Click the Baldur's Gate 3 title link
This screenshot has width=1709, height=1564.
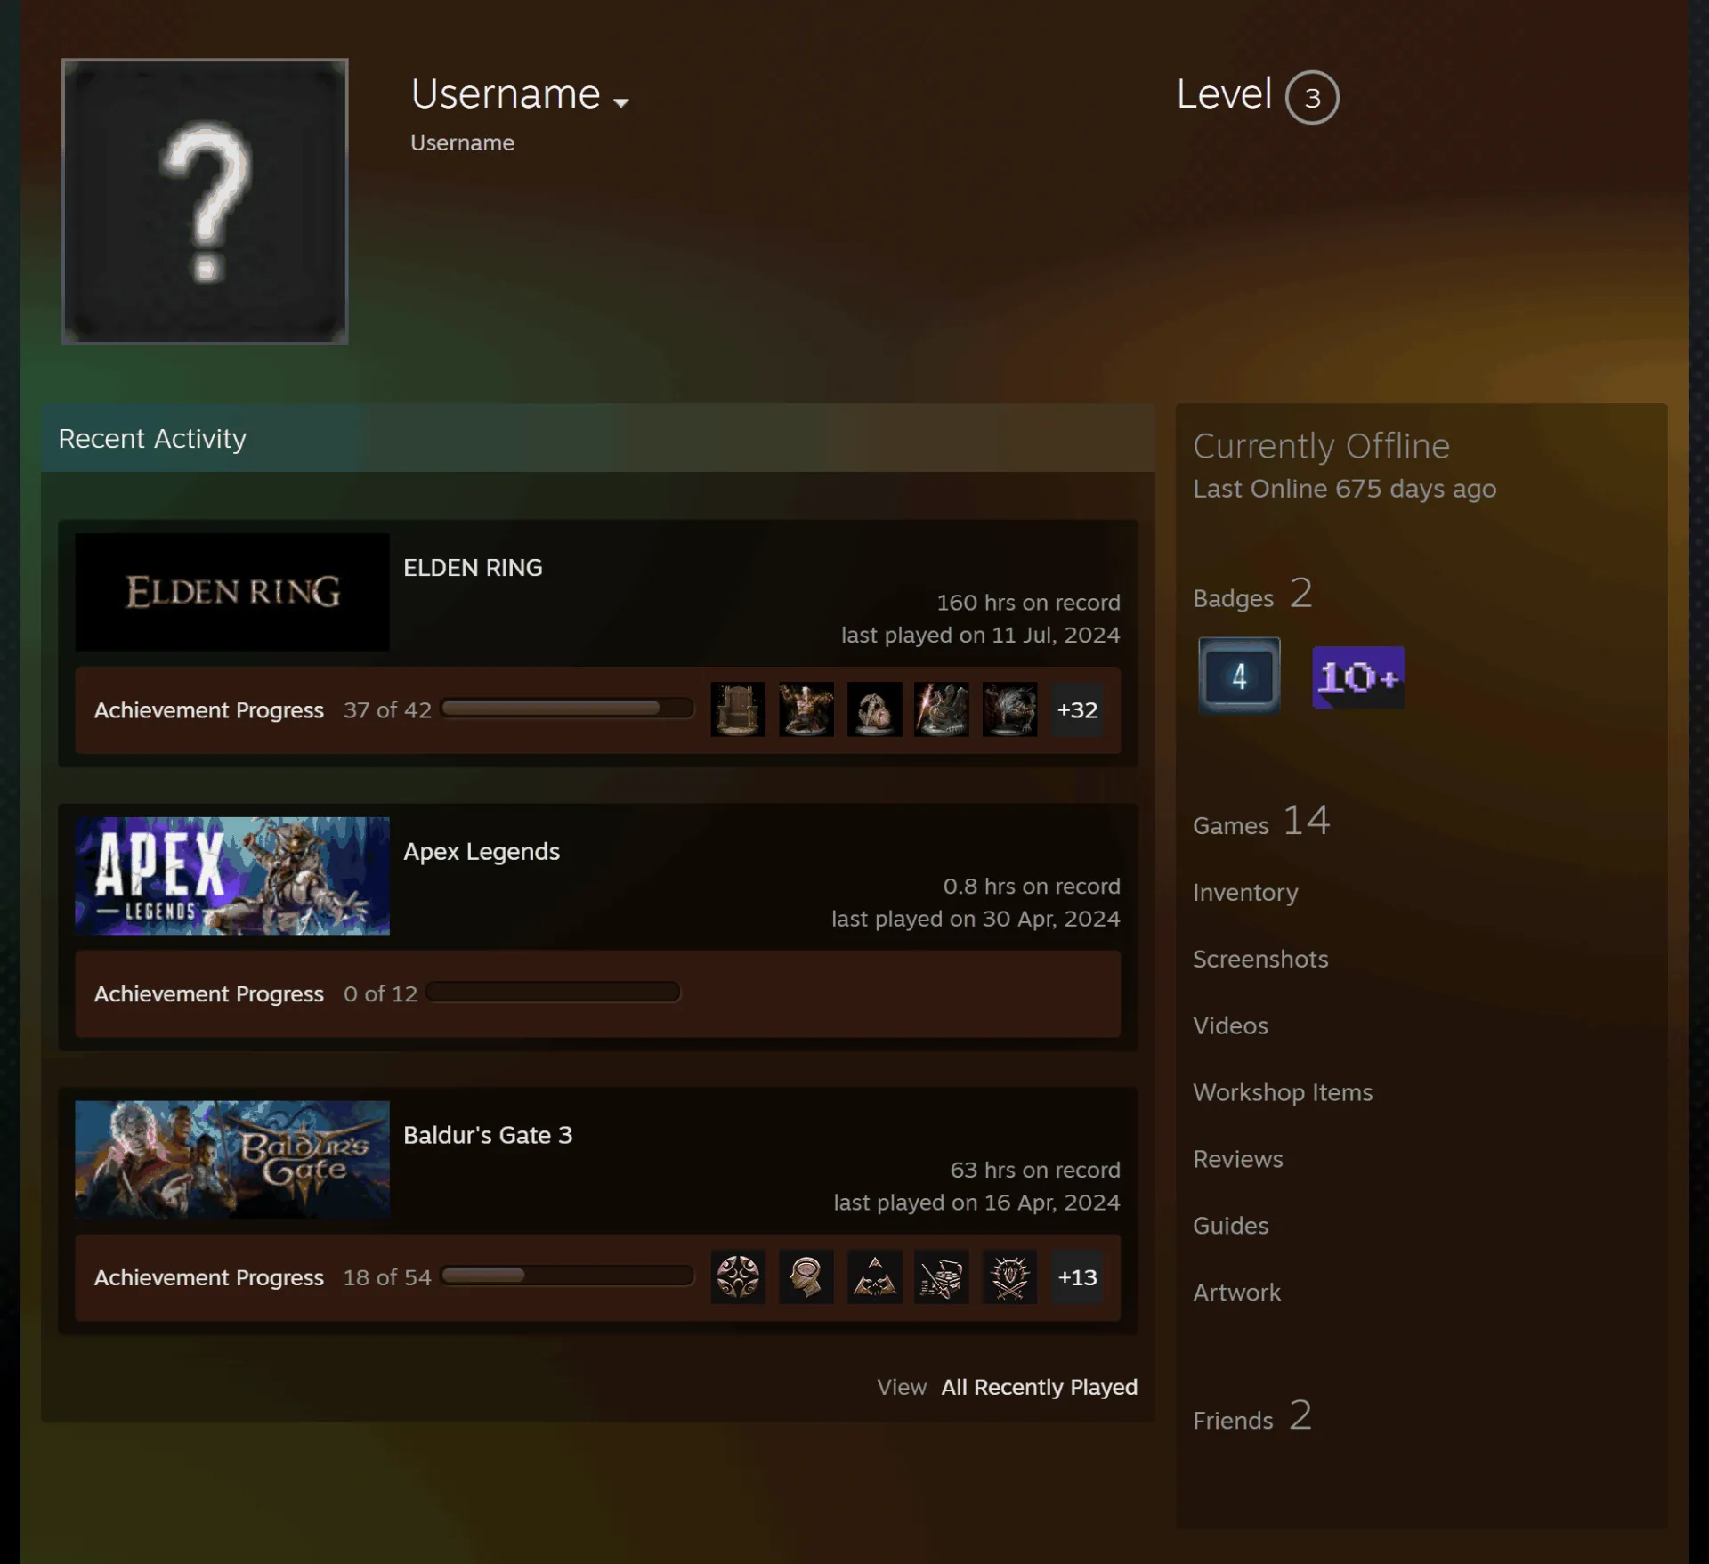coord(488,1135)
